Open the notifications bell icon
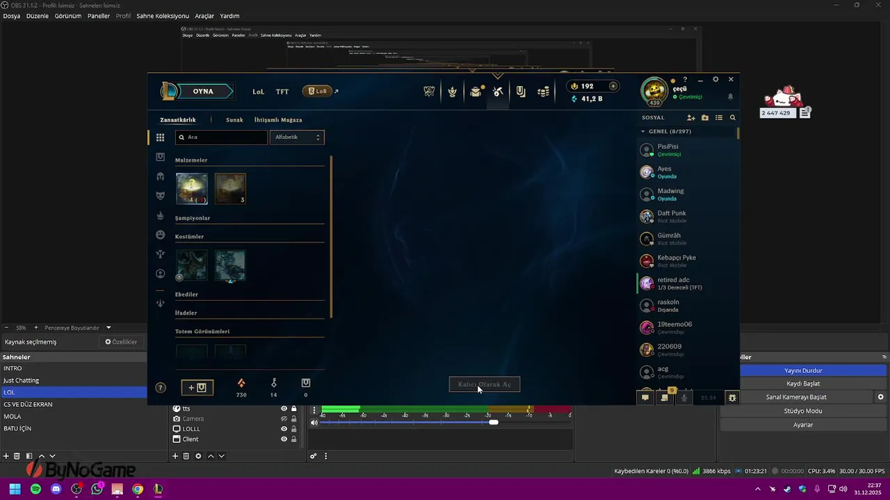Image resolution: width=890 pixels, height=500 pixels. (731, 97)
